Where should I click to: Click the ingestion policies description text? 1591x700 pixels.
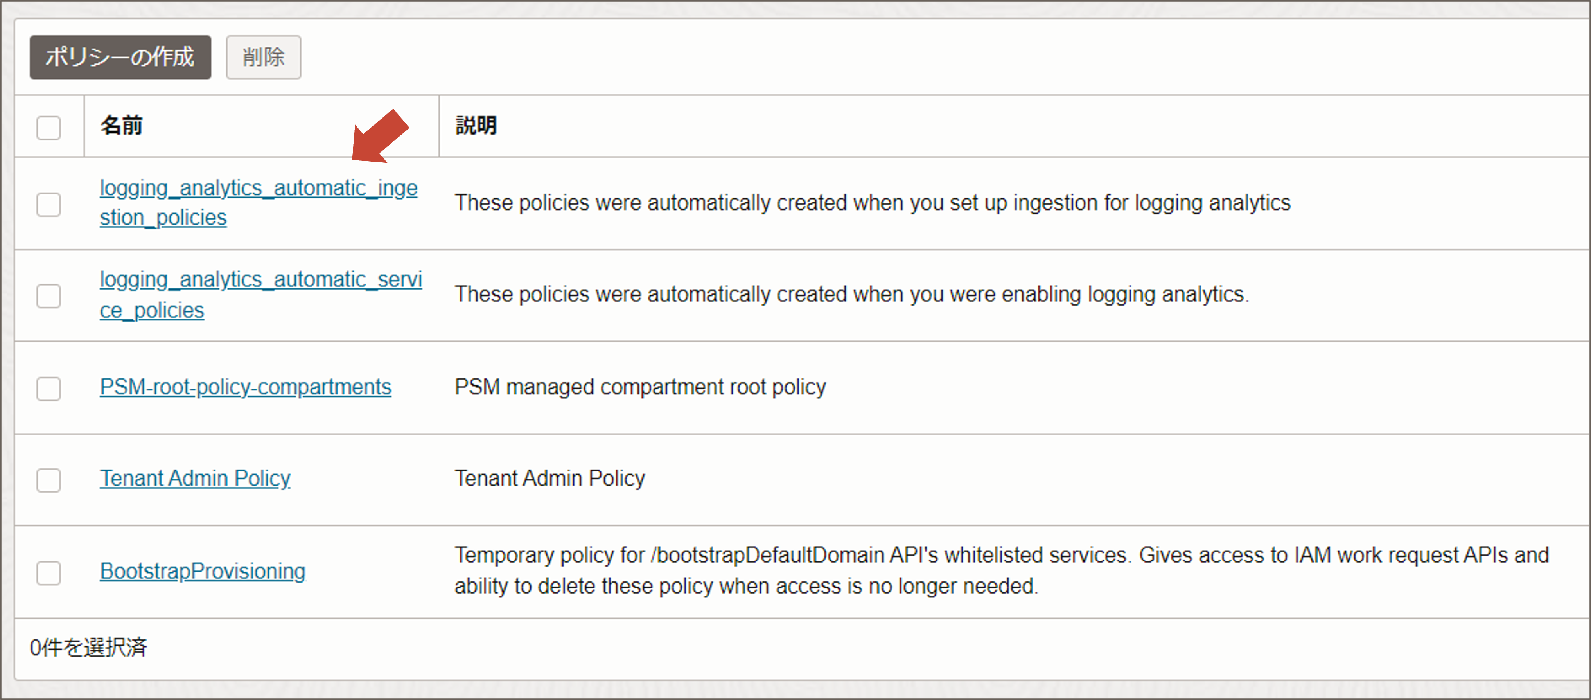coord(871,203)
